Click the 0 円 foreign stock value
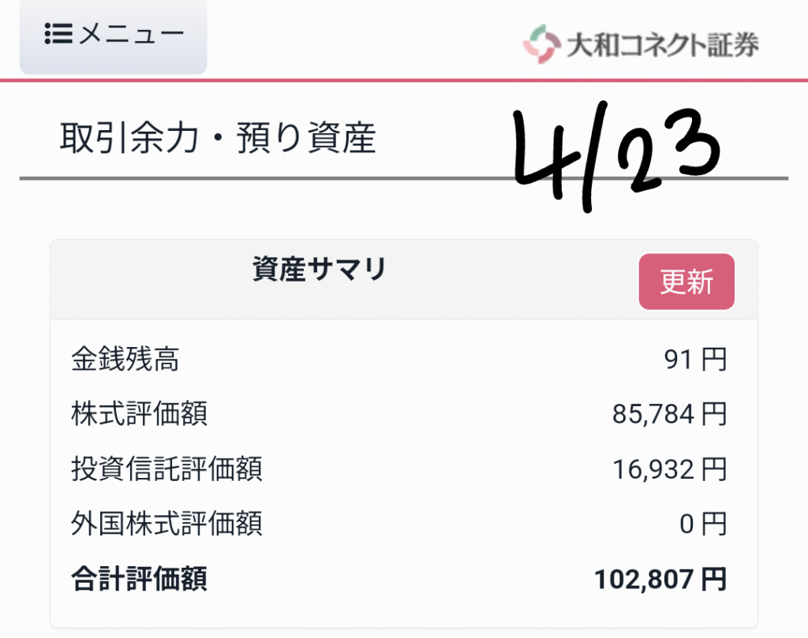 [703, 524]
